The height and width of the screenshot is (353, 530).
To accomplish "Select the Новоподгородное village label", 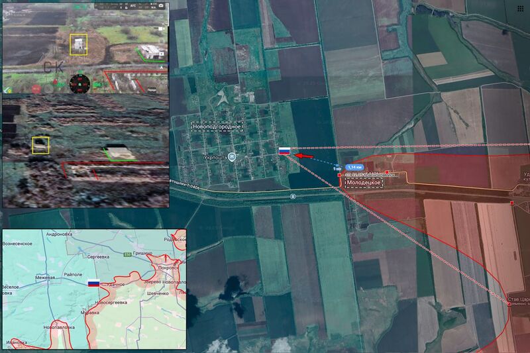I will [217, 126].
